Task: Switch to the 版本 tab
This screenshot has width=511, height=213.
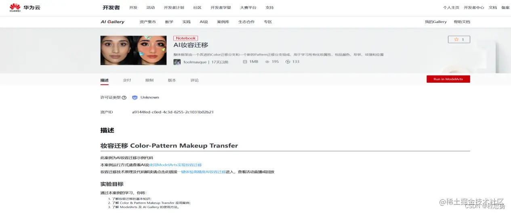Action: (172, 80)
